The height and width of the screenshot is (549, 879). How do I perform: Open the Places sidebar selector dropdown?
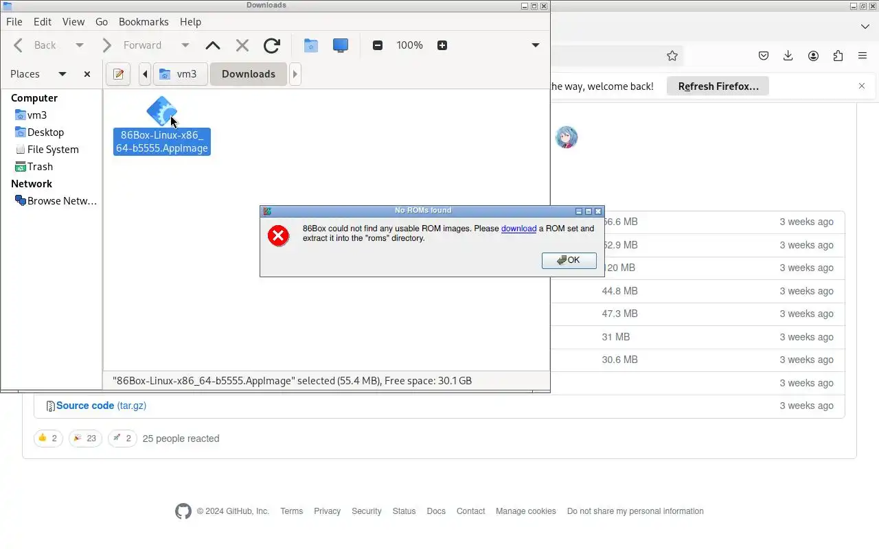[x=62, y=74]
